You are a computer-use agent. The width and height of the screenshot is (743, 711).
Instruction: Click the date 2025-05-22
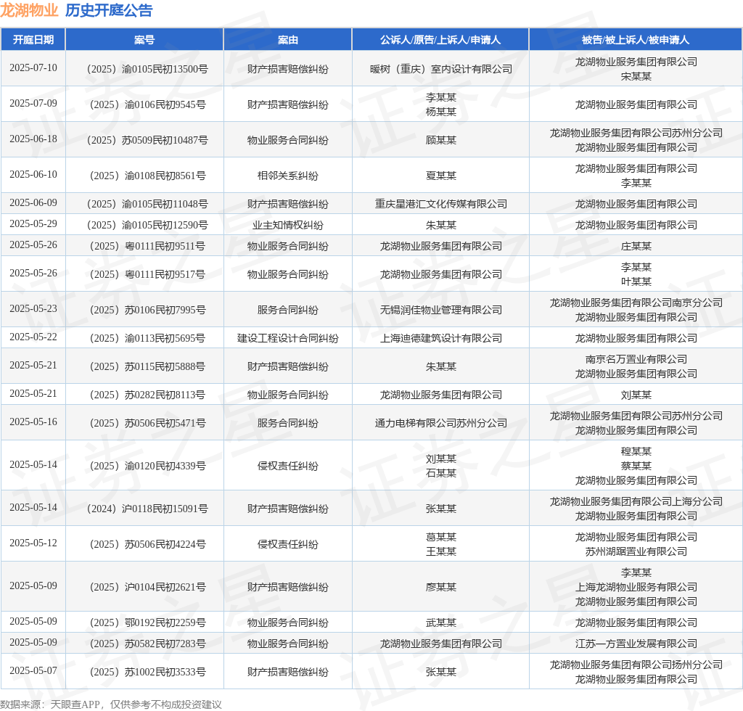[33, 337]
